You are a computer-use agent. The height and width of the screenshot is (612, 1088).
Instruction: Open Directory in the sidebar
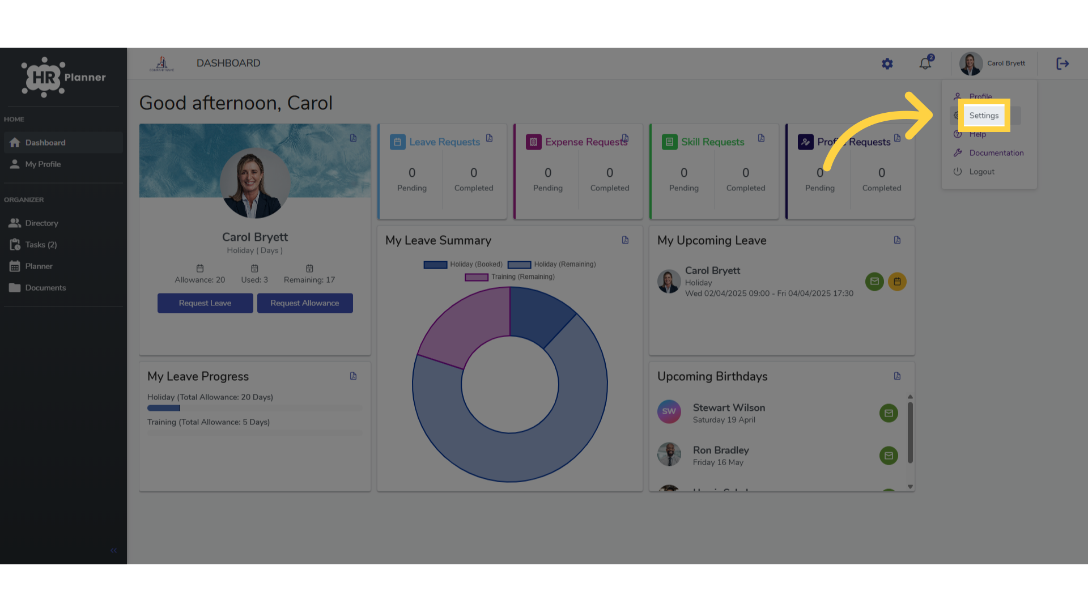63,223
